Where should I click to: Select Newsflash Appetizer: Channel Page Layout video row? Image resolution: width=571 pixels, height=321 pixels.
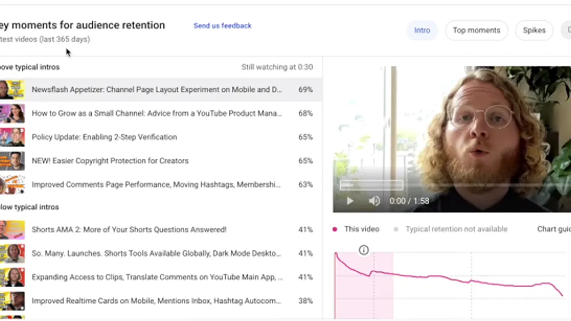click(x=161, y=89)
